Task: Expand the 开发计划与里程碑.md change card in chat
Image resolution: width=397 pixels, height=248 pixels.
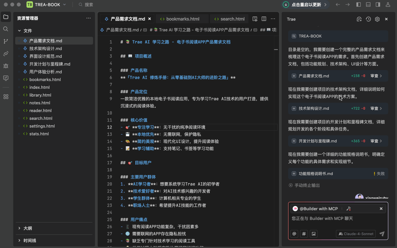Action: (294, 141)
